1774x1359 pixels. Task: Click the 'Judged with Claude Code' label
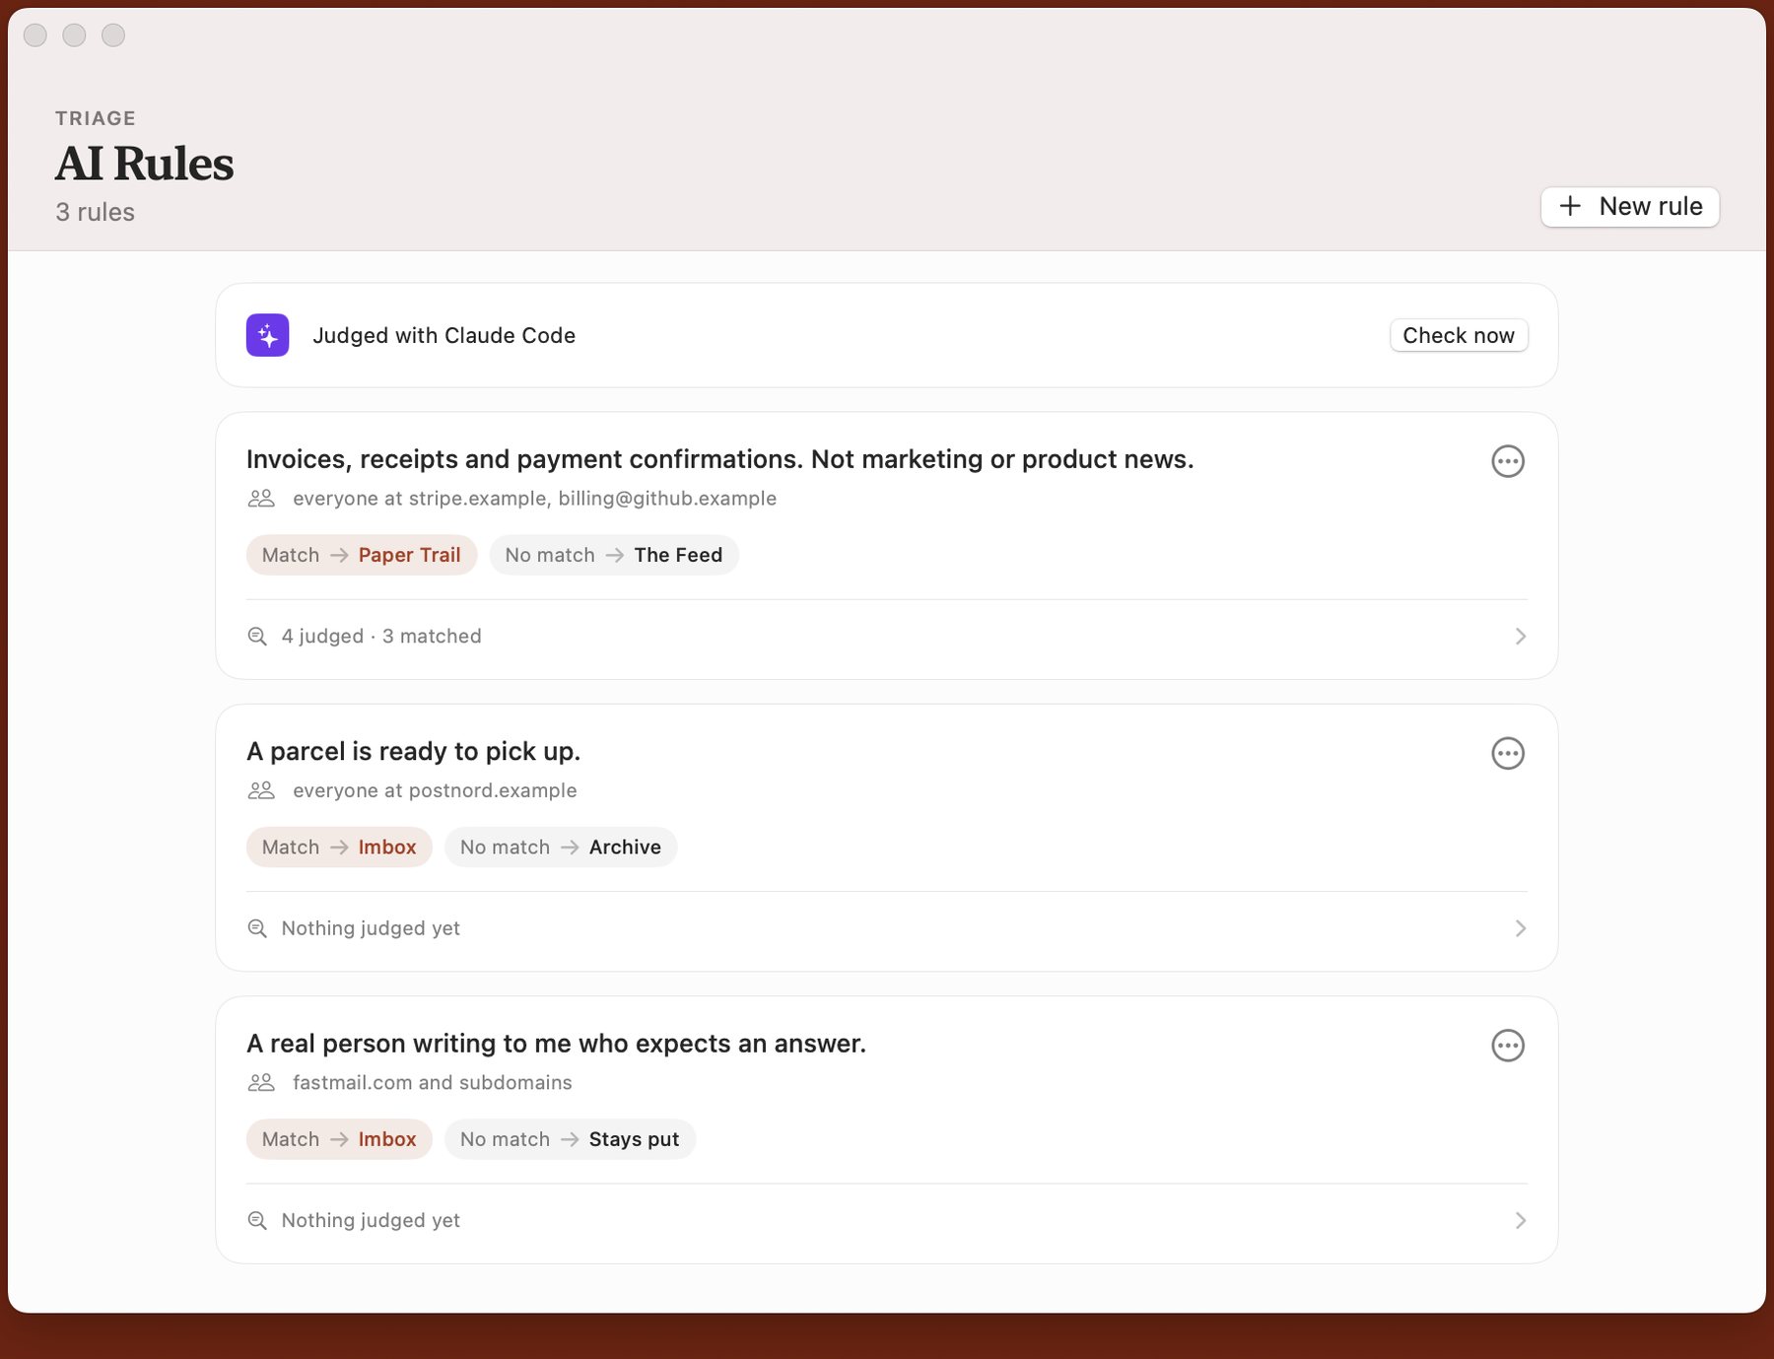click(x=443, y=335)
